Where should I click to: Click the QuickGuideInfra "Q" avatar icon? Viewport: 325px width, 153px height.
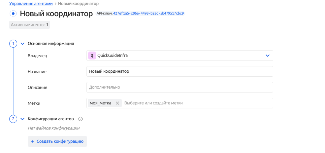click(92, 56)
